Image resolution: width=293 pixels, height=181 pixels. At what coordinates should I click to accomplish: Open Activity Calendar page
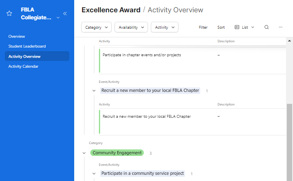(23, 66)
